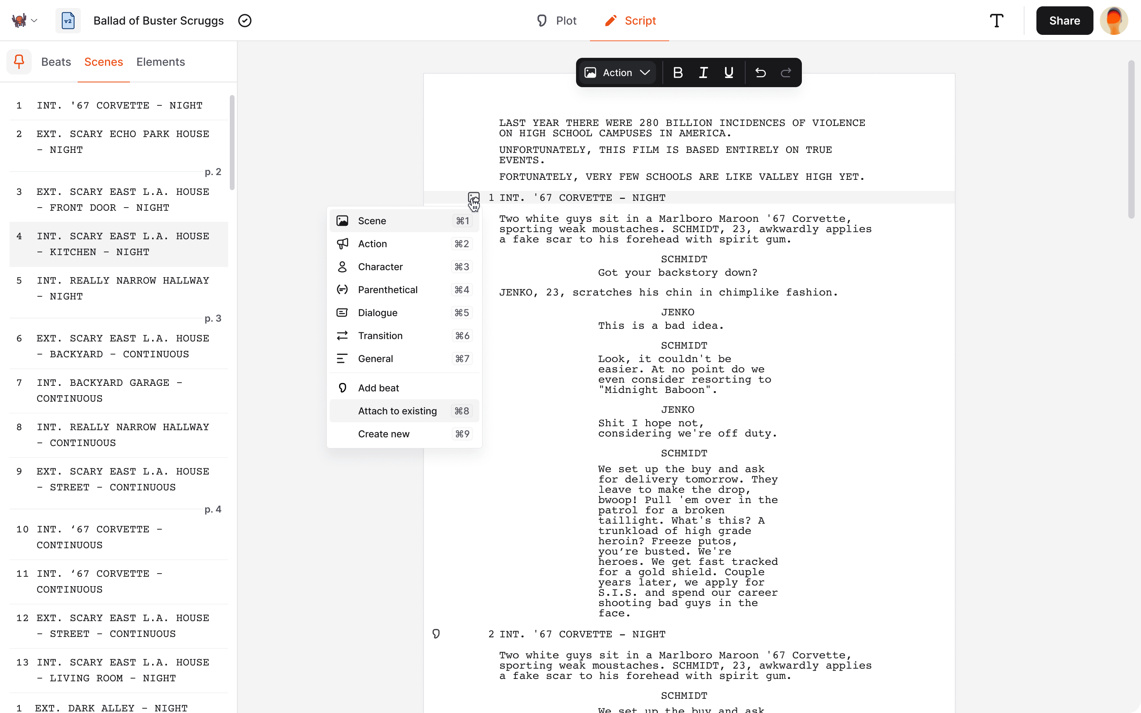Choose General in the element menu

[404, 359]
